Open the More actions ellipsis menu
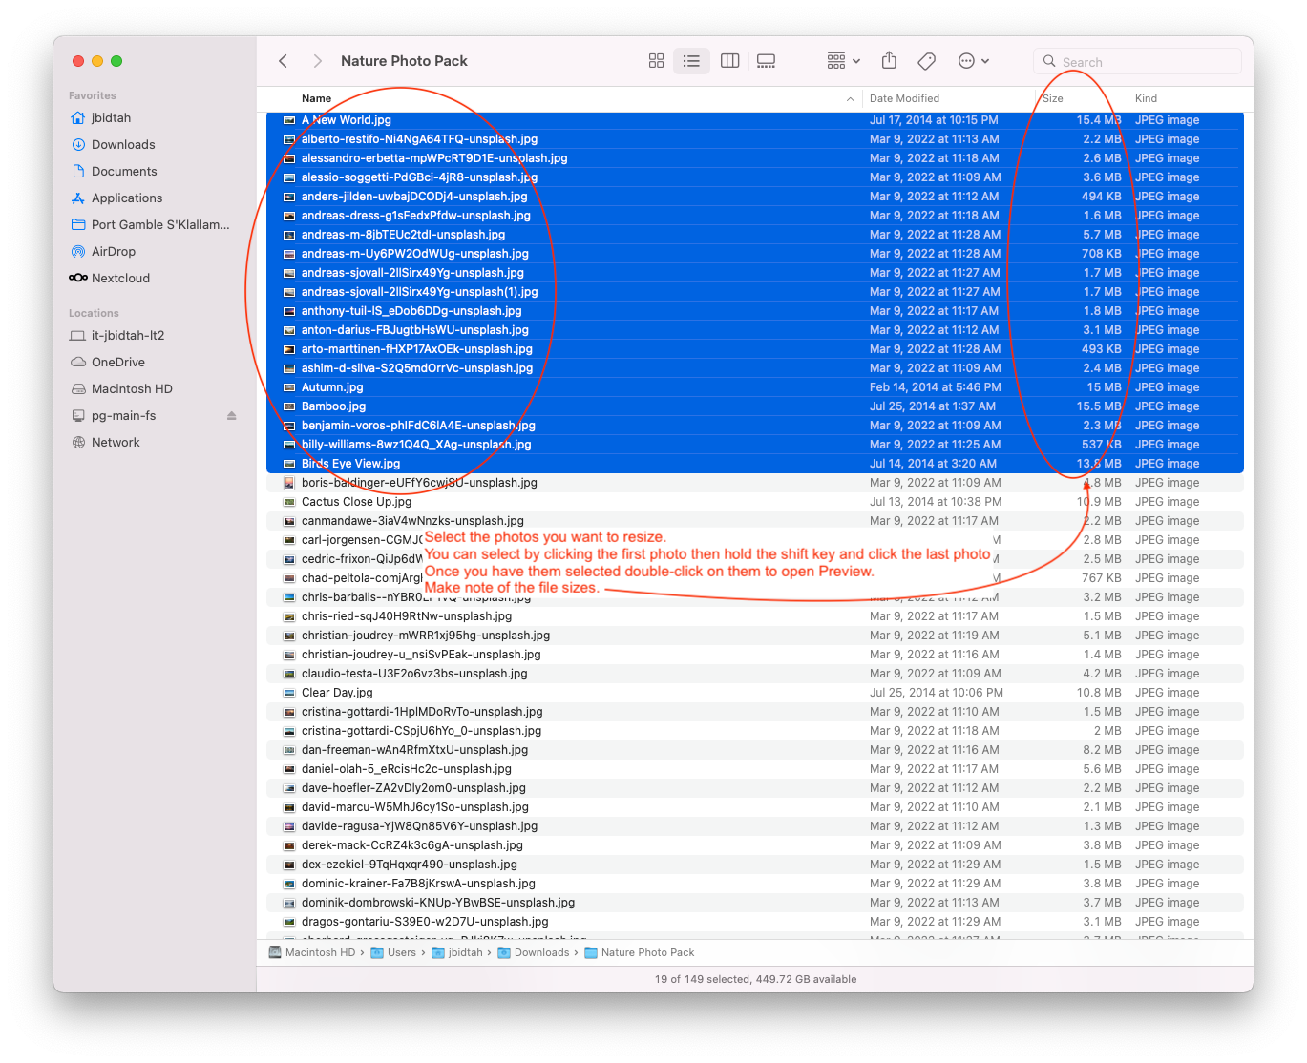Screen dimensions: 1307x1063 pos(973,61)
